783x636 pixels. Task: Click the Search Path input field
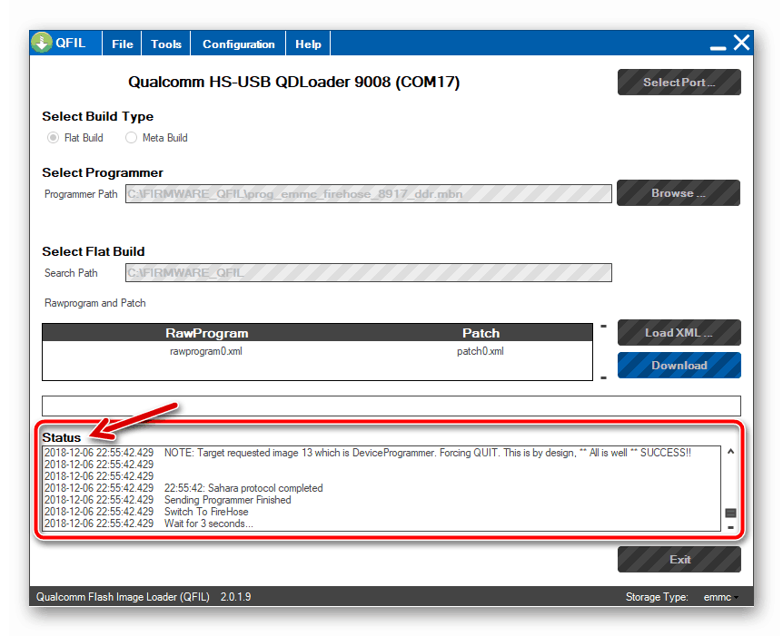pos(369,273)
